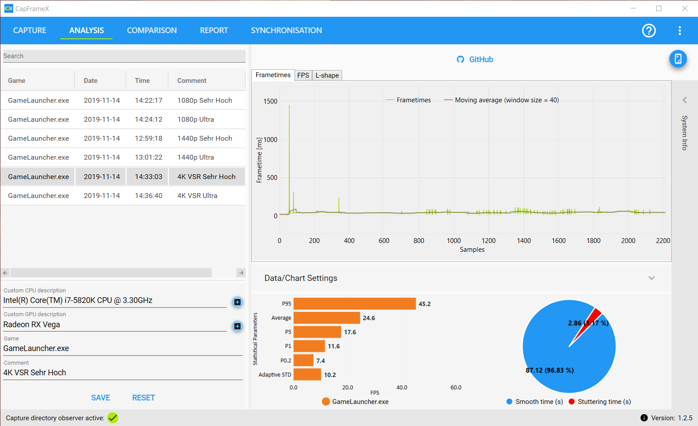Select the record '4K VSR Ultra'
698x426 pixels.
123,196
